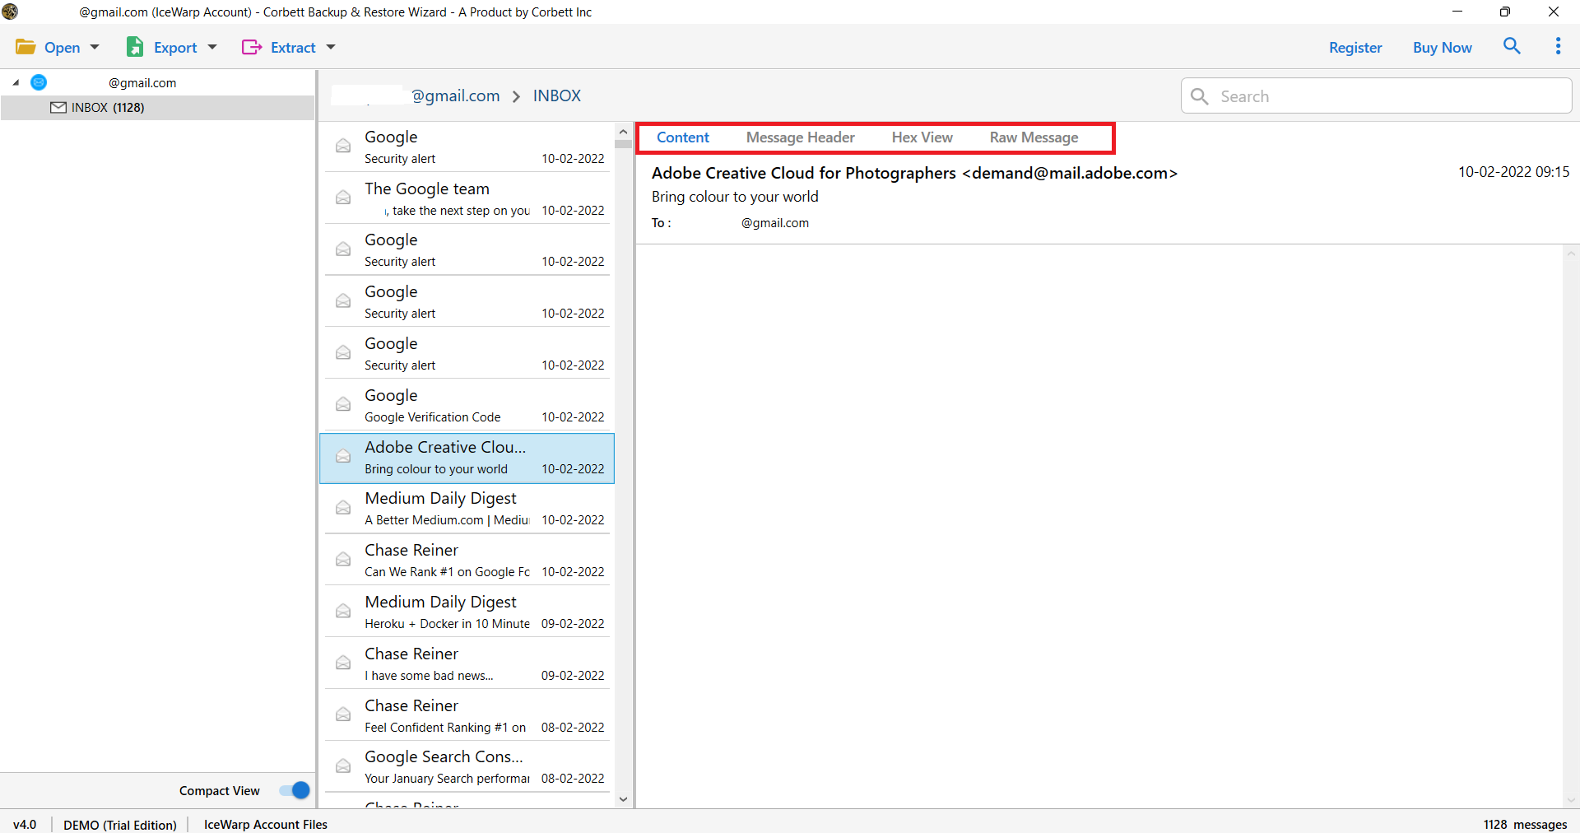Click the message list scroll down arrow

coord(623,799)
